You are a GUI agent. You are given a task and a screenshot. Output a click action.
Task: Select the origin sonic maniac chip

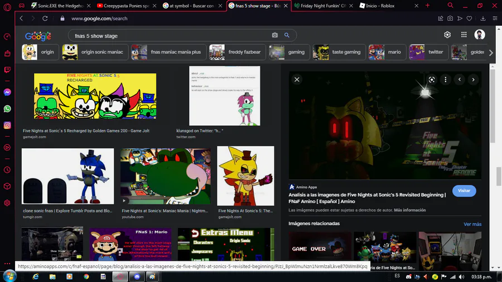[95, 52]
